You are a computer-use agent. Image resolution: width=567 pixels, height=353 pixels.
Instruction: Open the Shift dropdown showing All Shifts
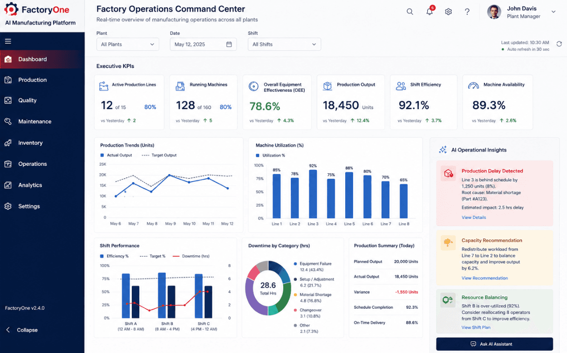click(284, 44)
